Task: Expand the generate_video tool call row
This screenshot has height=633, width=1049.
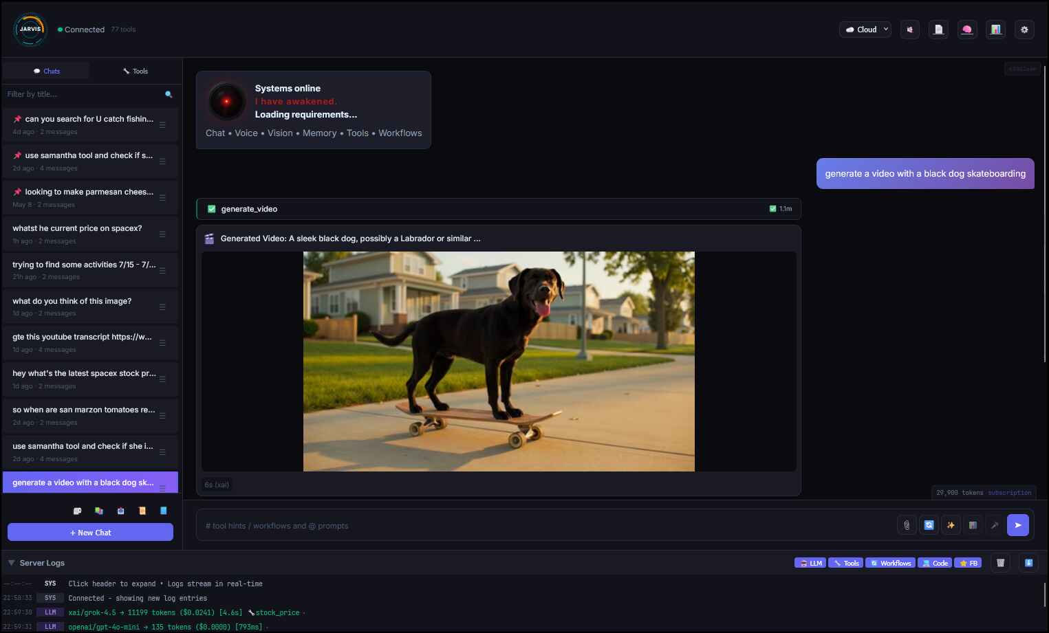Action: 499,209
